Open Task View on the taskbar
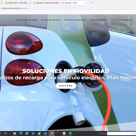This screenshot has width=136, height=136. [6, 133]
